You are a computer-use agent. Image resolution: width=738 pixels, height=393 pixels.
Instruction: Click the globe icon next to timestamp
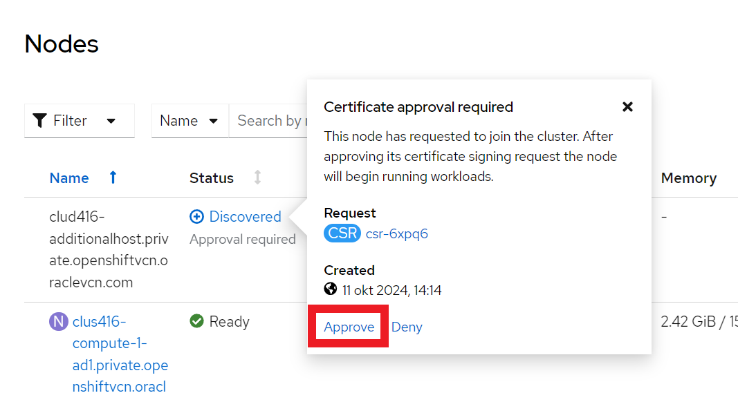tap(331, 289)
